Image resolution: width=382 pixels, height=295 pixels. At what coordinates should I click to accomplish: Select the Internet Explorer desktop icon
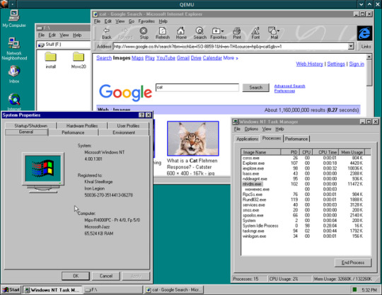[x=14, y=102]
